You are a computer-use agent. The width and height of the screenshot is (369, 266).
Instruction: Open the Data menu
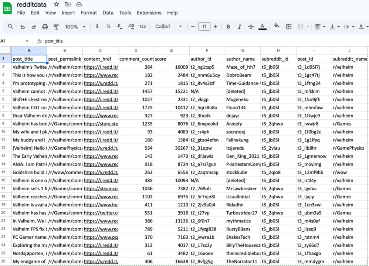coord(108,13)
